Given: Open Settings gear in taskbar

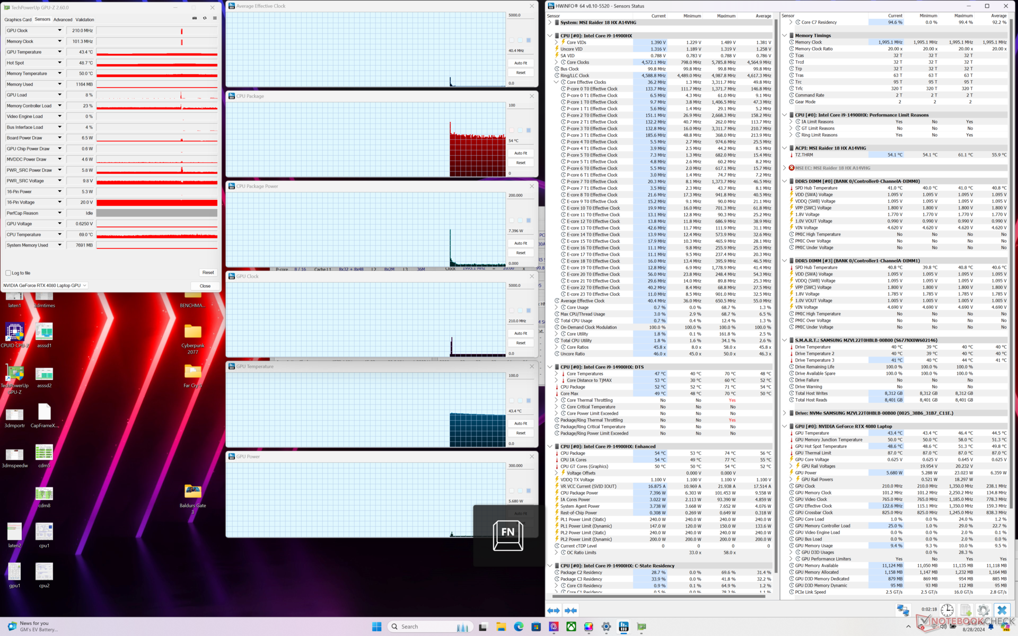Looking at the screenshot, I should [x=606, y=626].
